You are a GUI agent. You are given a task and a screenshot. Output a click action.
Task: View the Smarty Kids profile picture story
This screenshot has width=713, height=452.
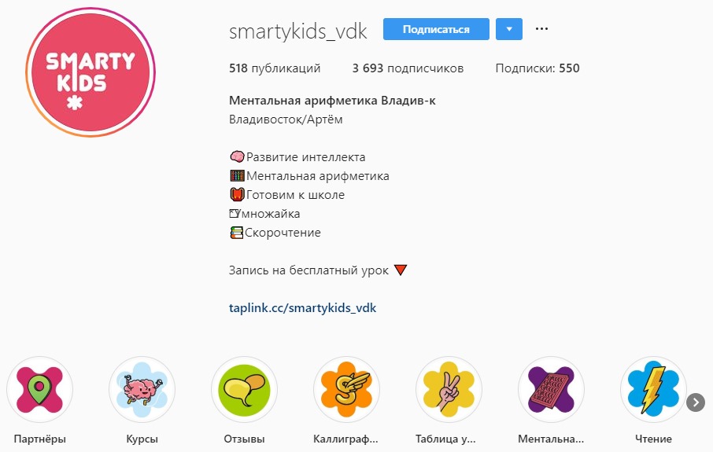[91, 72]
